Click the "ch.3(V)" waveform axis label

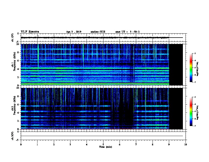[13, 136]
